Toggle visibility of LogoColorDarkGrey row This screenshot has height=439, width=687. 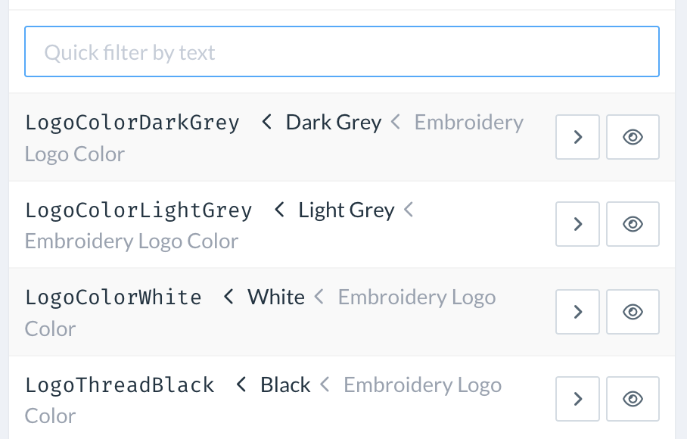pyautogui.click(x=633, y=137)
